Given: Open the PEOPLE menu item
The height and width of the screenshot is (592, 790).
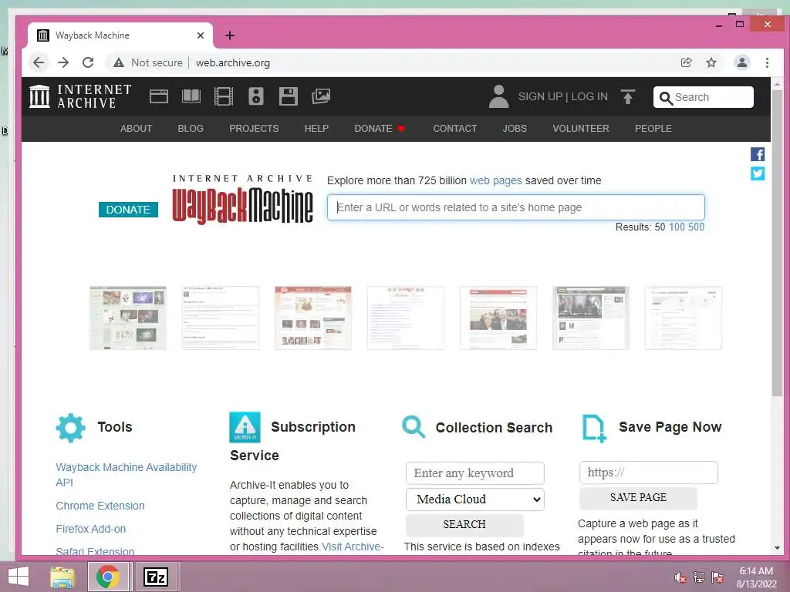Looking at the screenshot, I should click(x=653, y=129).
